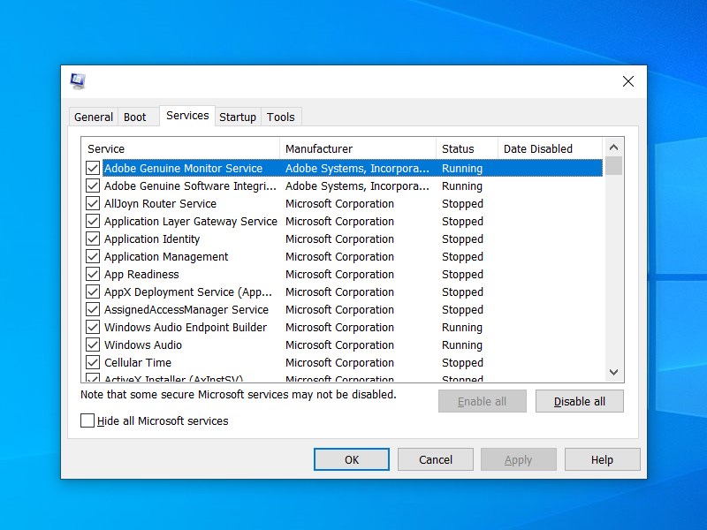This screenshot has height=530, width=707.
Task: Click the scrollbar down arrow
Action: [x=613, y=372]
